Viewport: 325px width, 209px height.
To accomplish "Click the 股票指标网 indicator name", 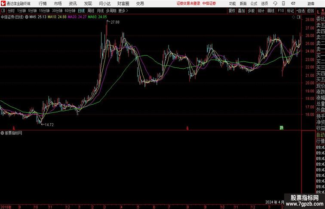I will (13, 133).
